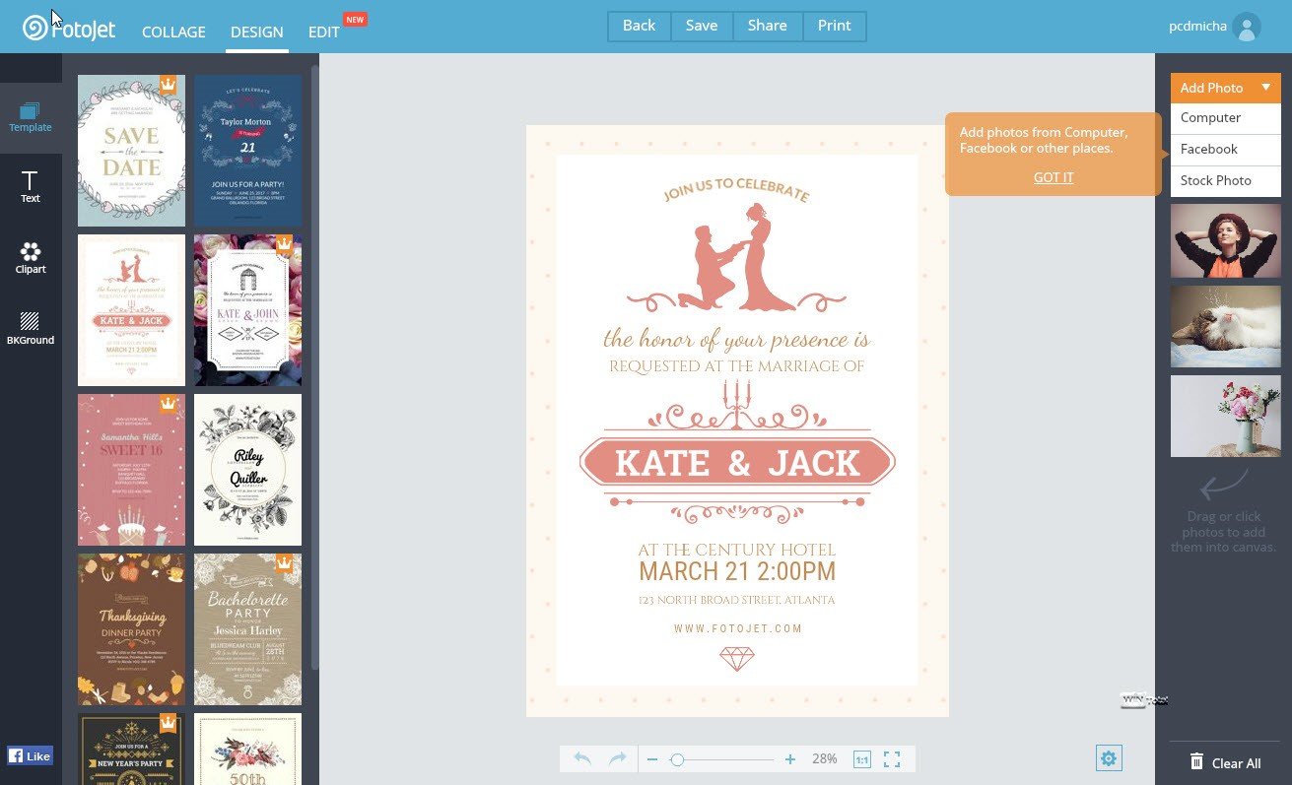This screenshot has width=1292, height=785.
Task: Choose Facebook as photo source
Action: pyautogui.click(x=1225, y=149)
